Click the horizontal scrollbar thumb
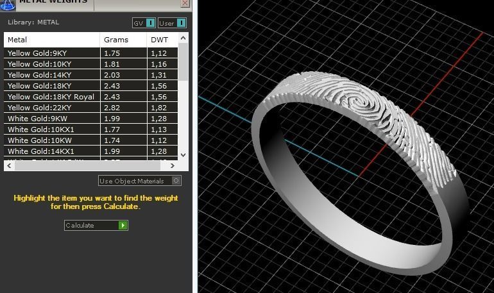Screen dimensions: 494x293 point(87,165)
